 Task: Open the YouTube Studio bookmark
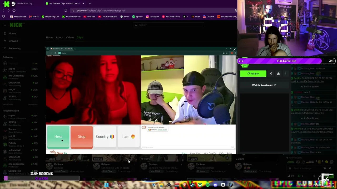coord(108,17)
